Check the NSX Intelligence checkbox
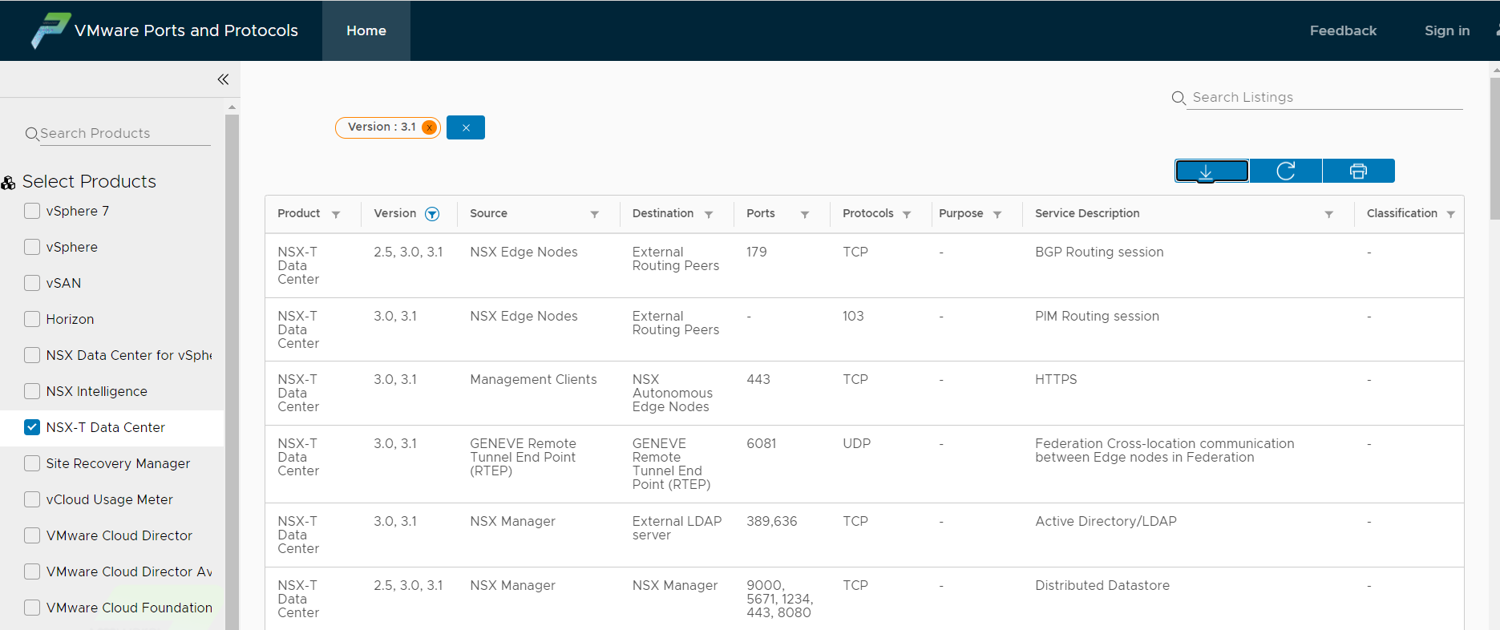This screenshot has height=630, width=1500. point(32,391)
